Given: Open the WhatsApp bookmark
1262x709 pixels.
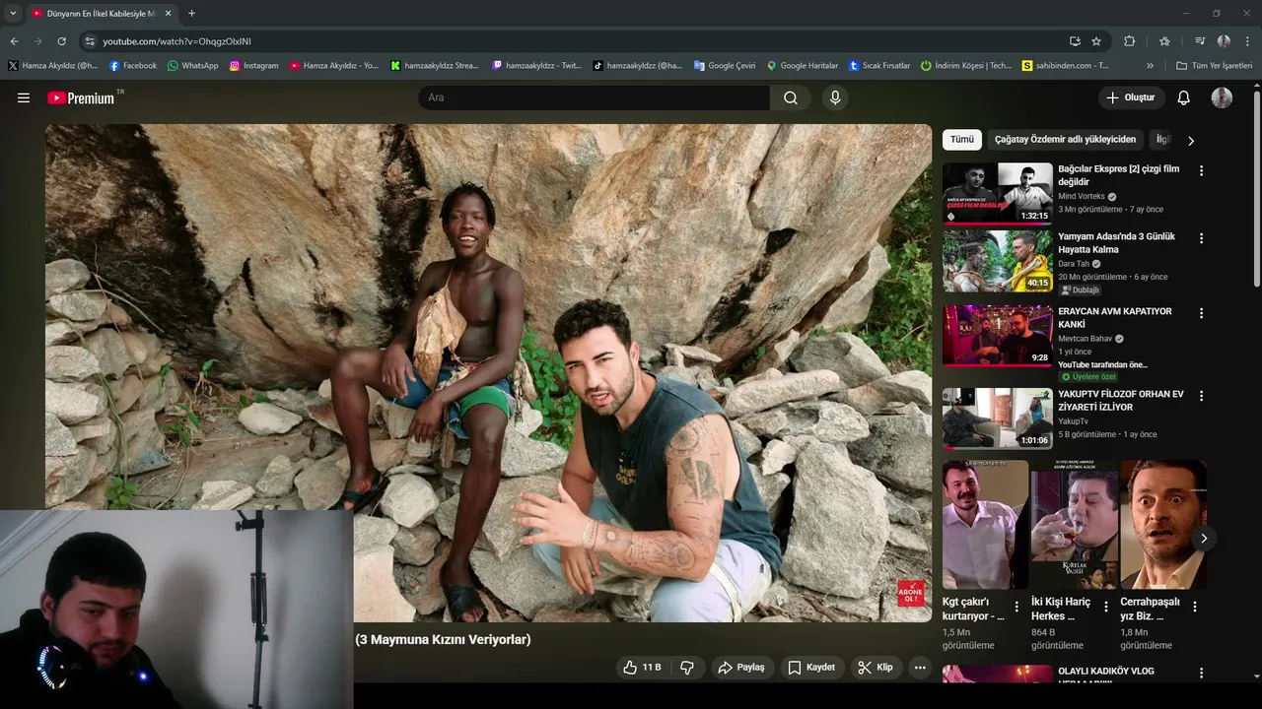Looking at the screenshot, I should click(x=193, y=66).
